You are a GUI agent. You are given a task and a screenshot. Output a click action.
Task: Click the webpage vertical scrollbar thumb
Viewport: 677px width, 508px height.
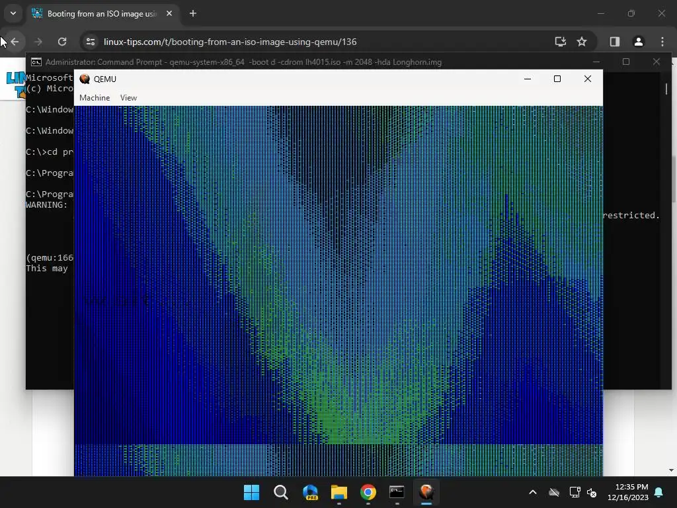coord(674,178)
